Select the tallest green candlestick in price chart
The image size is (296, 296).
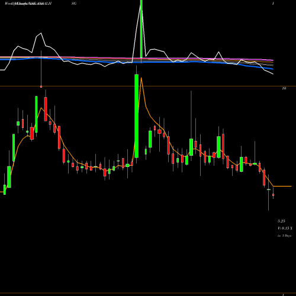pos(136,116)
